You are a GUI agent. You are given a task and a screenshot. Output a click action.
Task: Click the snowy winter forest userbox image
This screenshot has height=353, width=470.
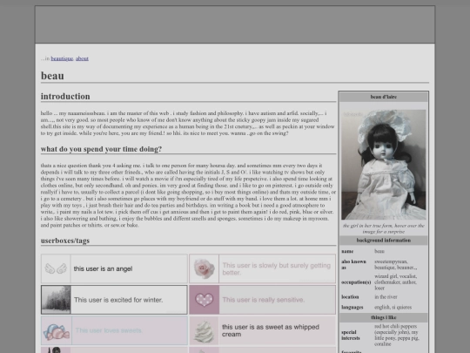tap(56, 300)
